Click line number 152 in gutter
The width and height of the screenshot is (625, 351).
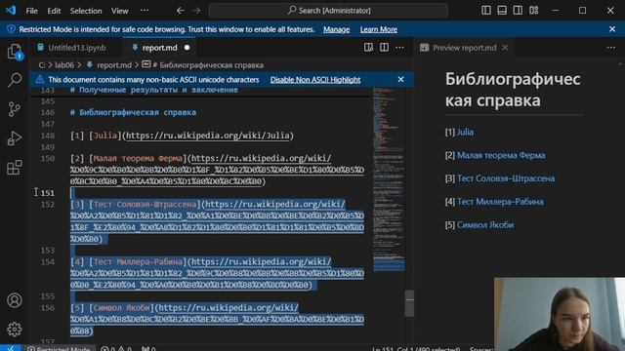pos(48,205)
